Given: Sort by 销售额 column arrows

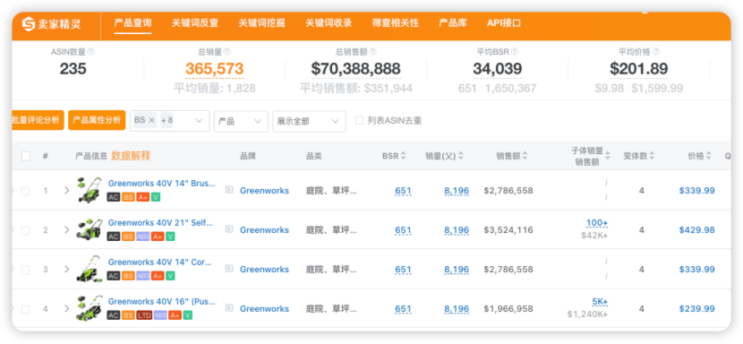Looking at the screenshot, I should 525,156.
